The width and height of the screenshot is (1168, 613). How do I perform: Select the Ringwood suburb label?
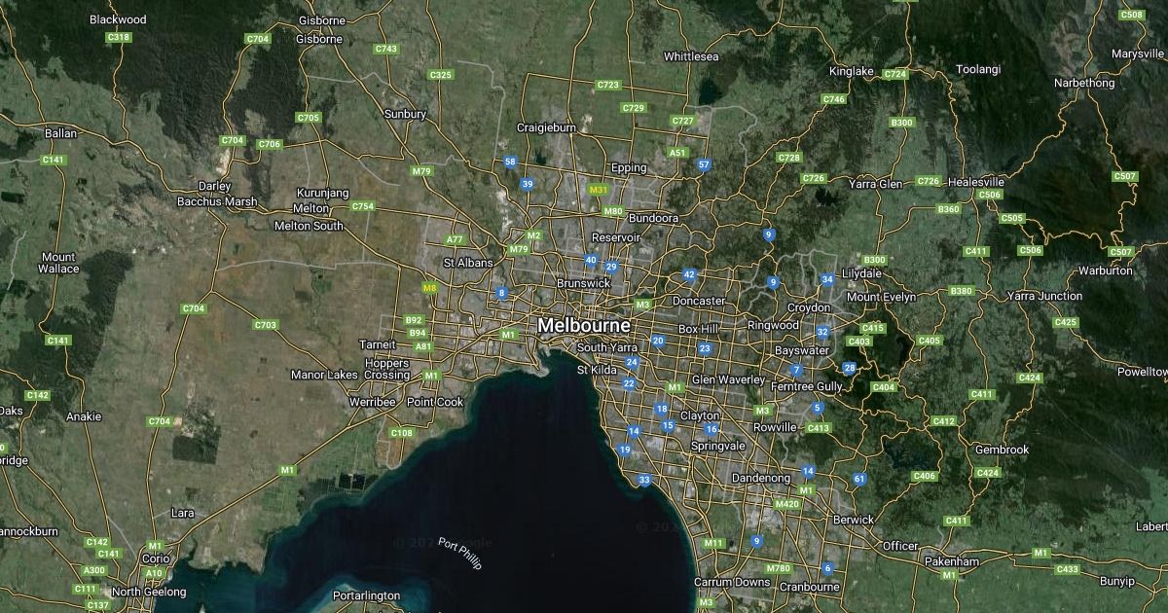[773, 325]
